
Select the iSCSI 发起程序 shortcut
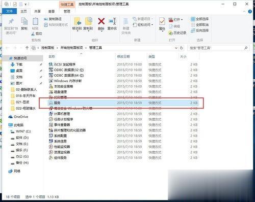[62, 64]
